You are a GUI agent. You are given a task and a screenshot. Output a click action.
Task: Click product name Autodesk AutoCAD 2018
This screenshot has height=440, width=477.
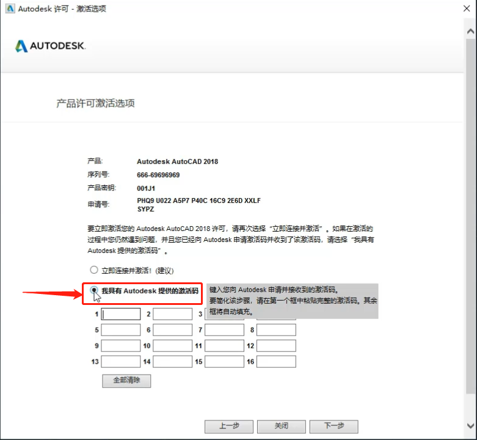(177, 161)
